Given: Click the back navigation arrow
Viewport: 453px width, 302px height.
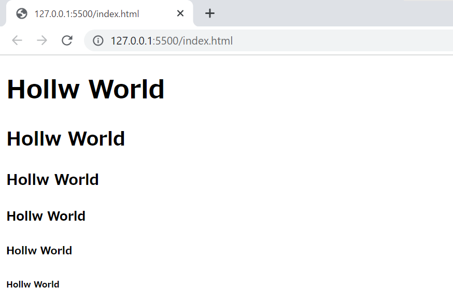Looking at the screenshot, I should [x=17, y=40].
